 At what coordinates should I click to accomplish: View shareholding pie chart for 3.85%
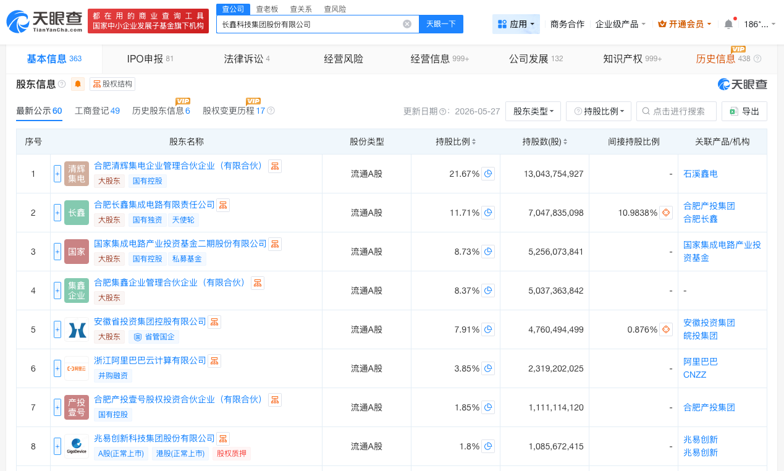[x=489, y=368]
